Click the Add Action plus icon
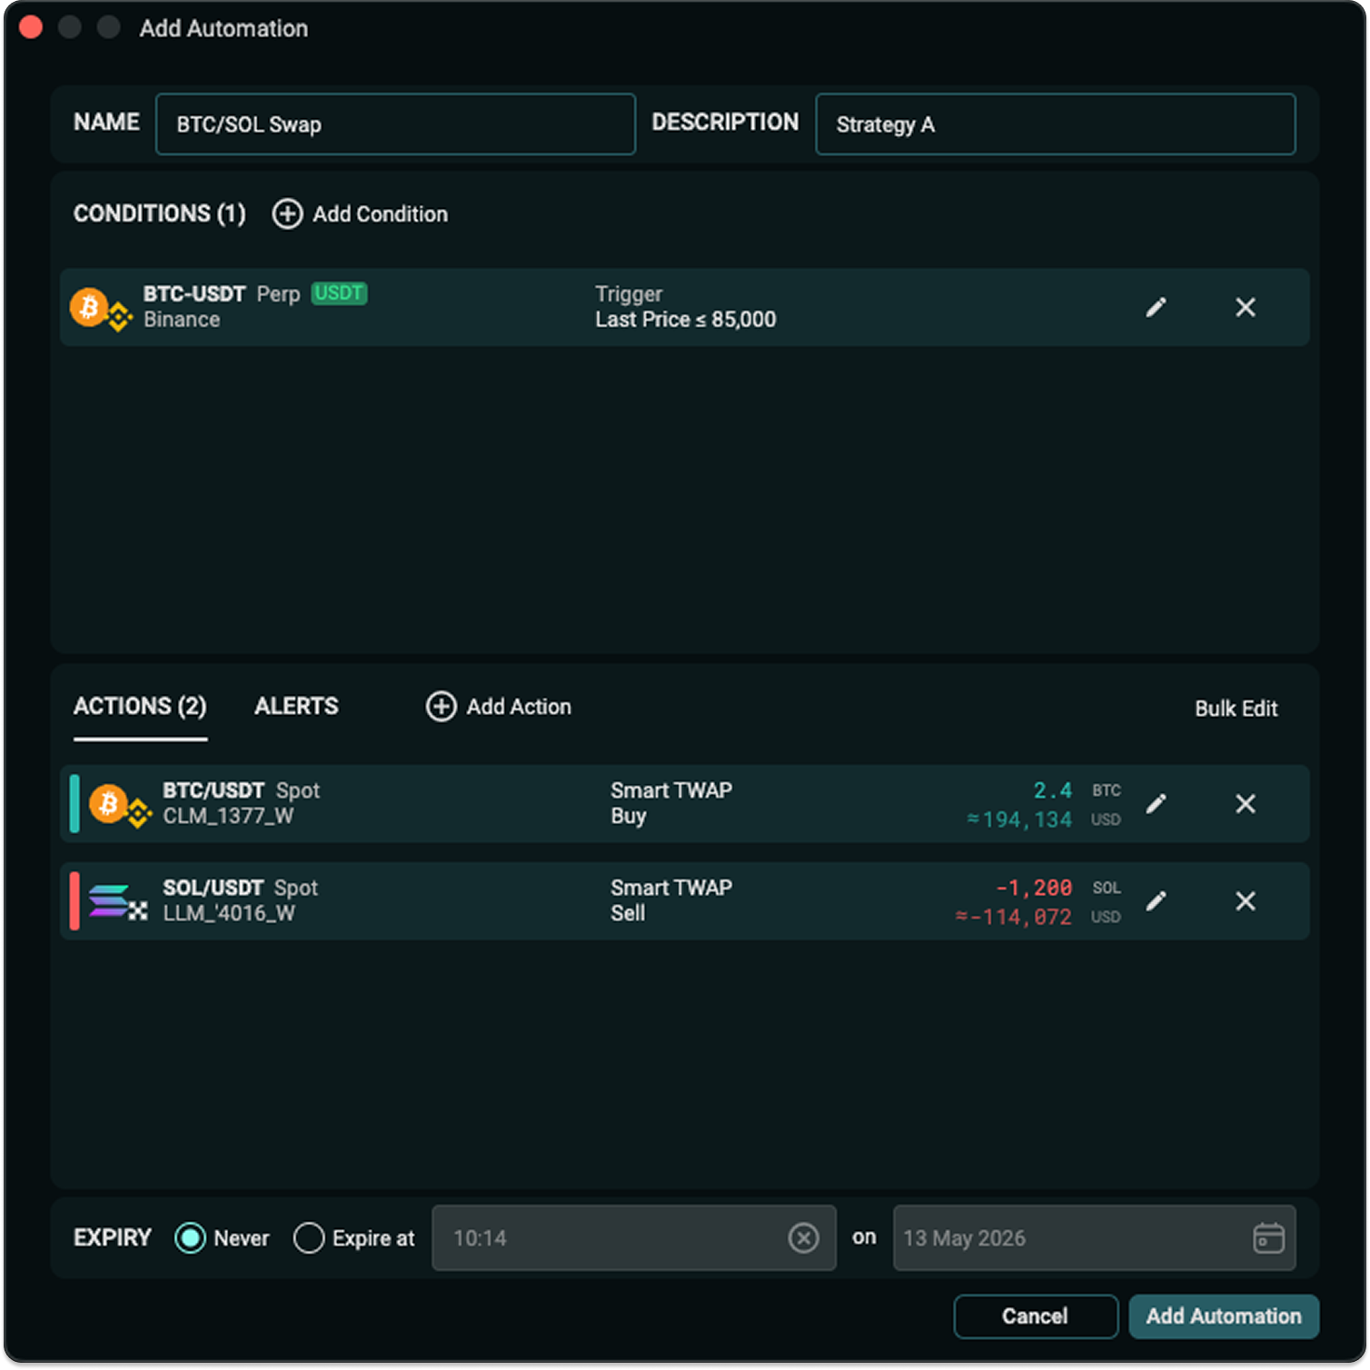 click(441, 707)
